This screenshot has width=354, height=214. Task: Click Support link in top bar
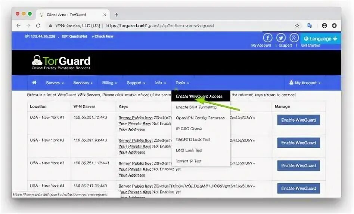coord(286,46)
